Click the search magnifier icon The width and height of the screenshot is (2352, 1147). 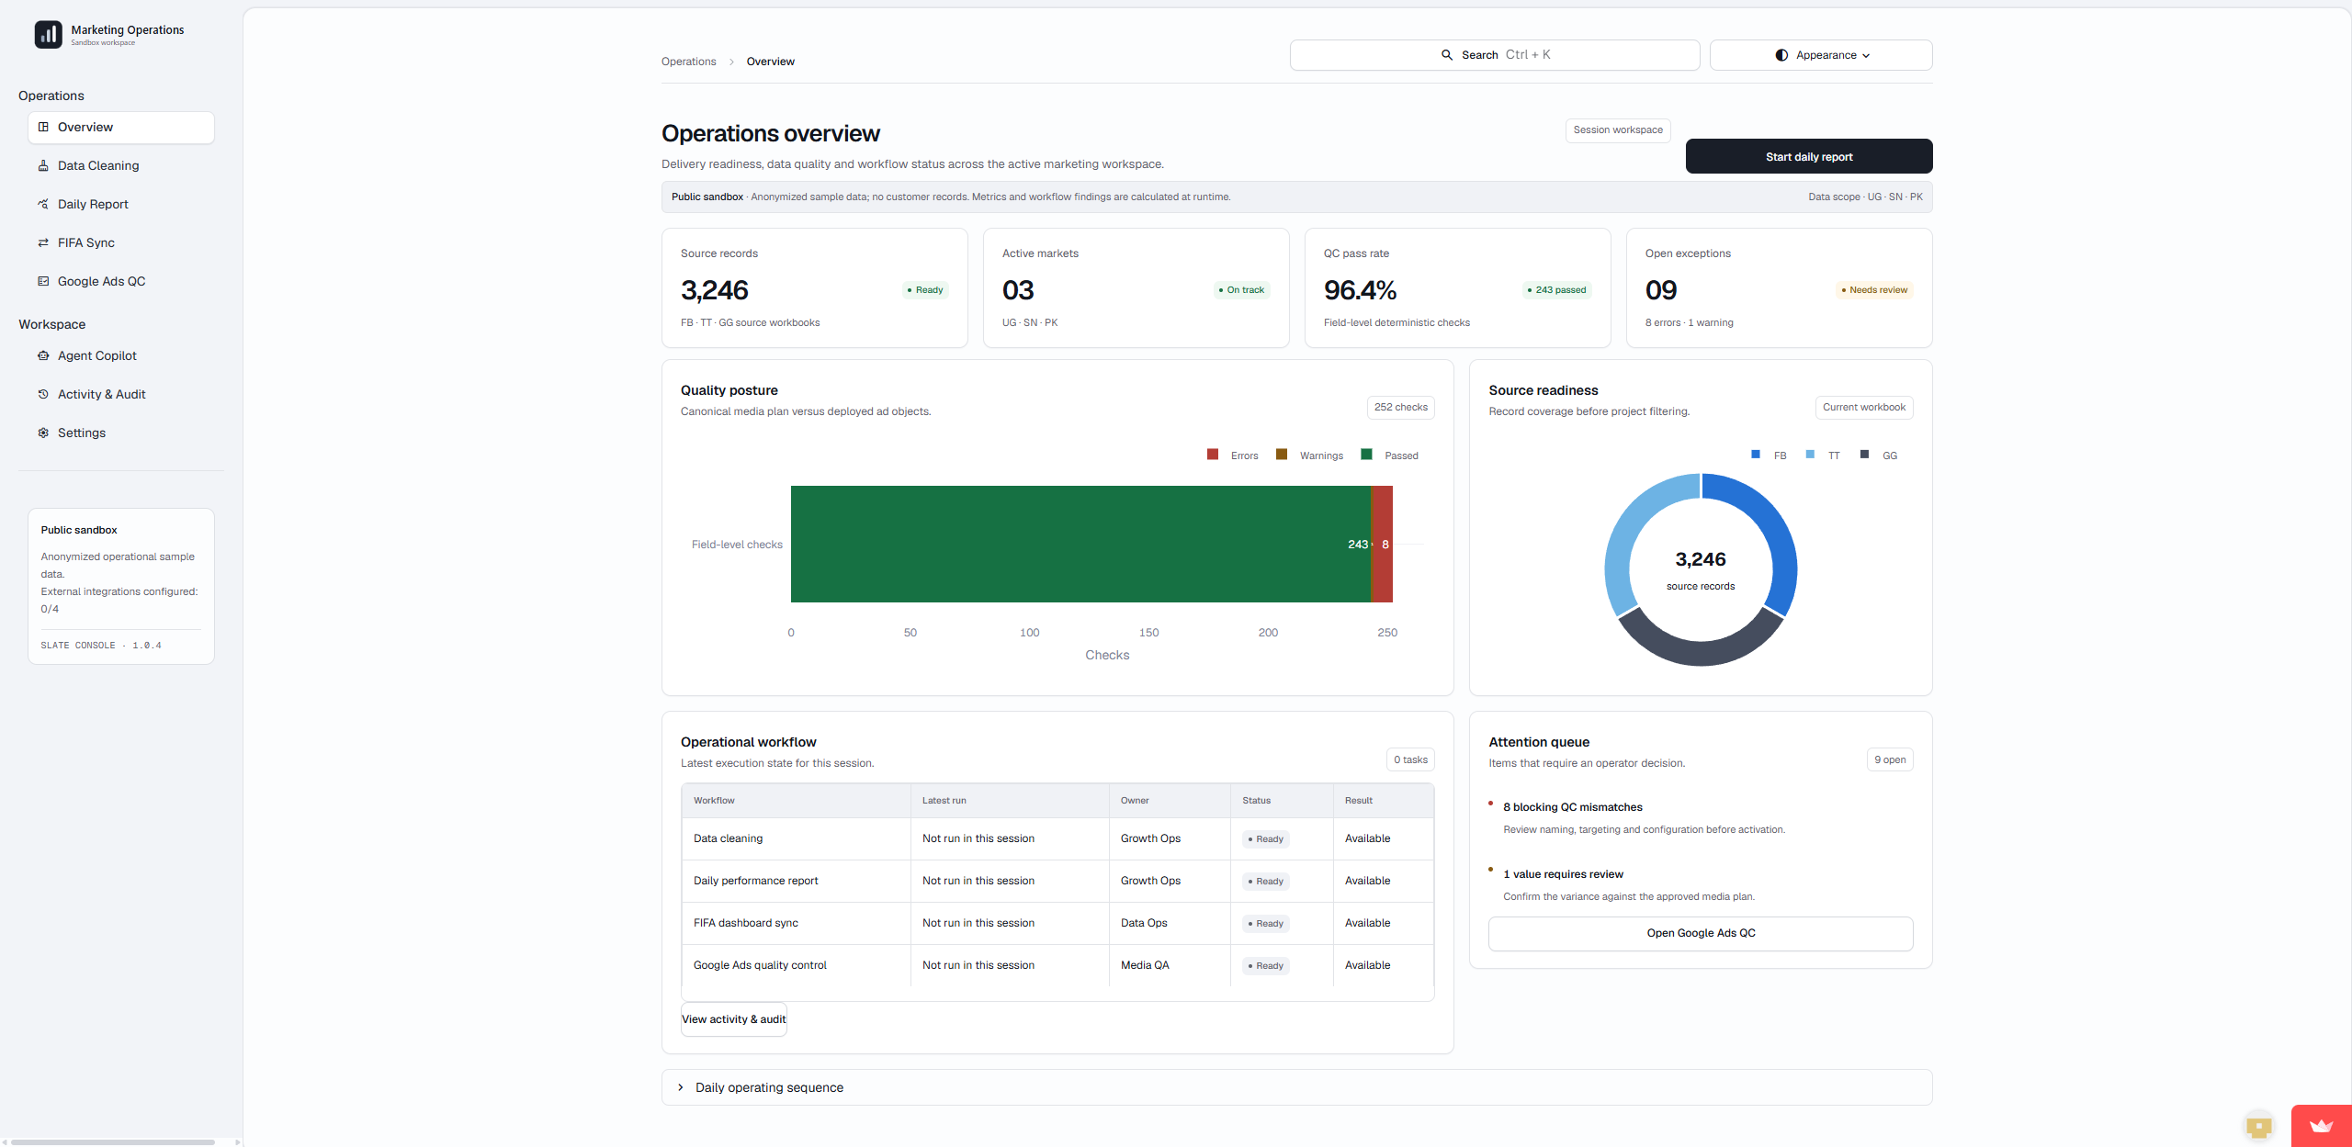1447,55
